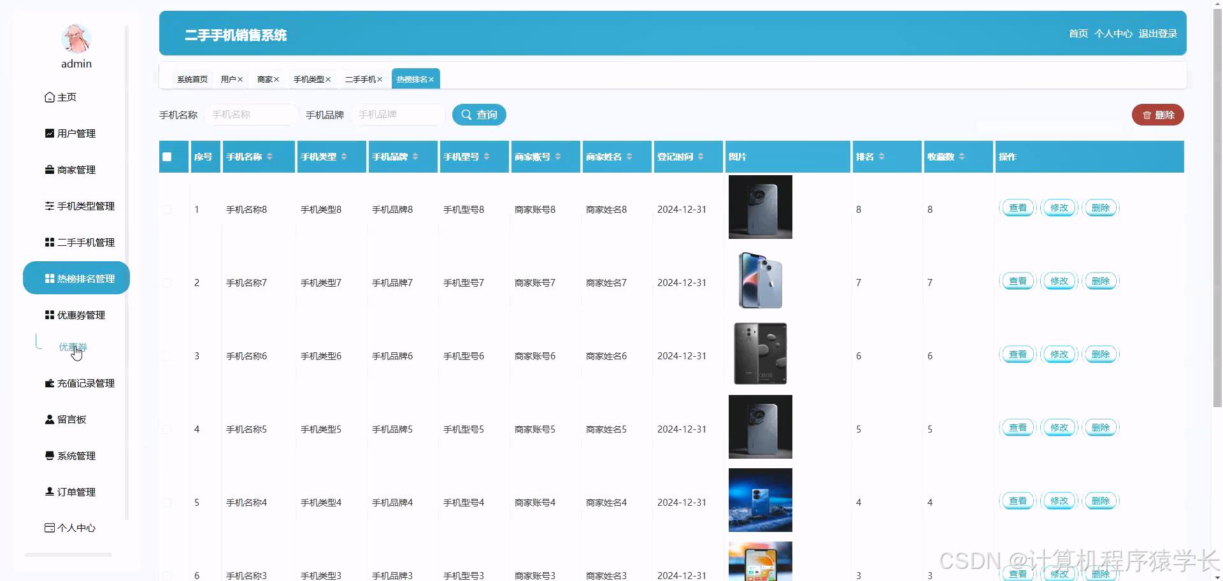Image resolution: width=1223 pixels, height=581 pixels.
Task: Sort the table by 商家账号 column
Action: pos(558,157)
